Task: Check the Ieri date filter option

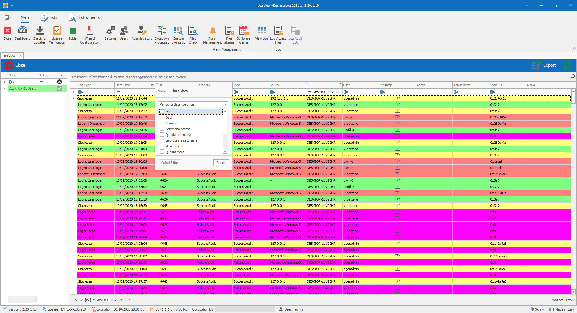Action: tap(162, 112)
